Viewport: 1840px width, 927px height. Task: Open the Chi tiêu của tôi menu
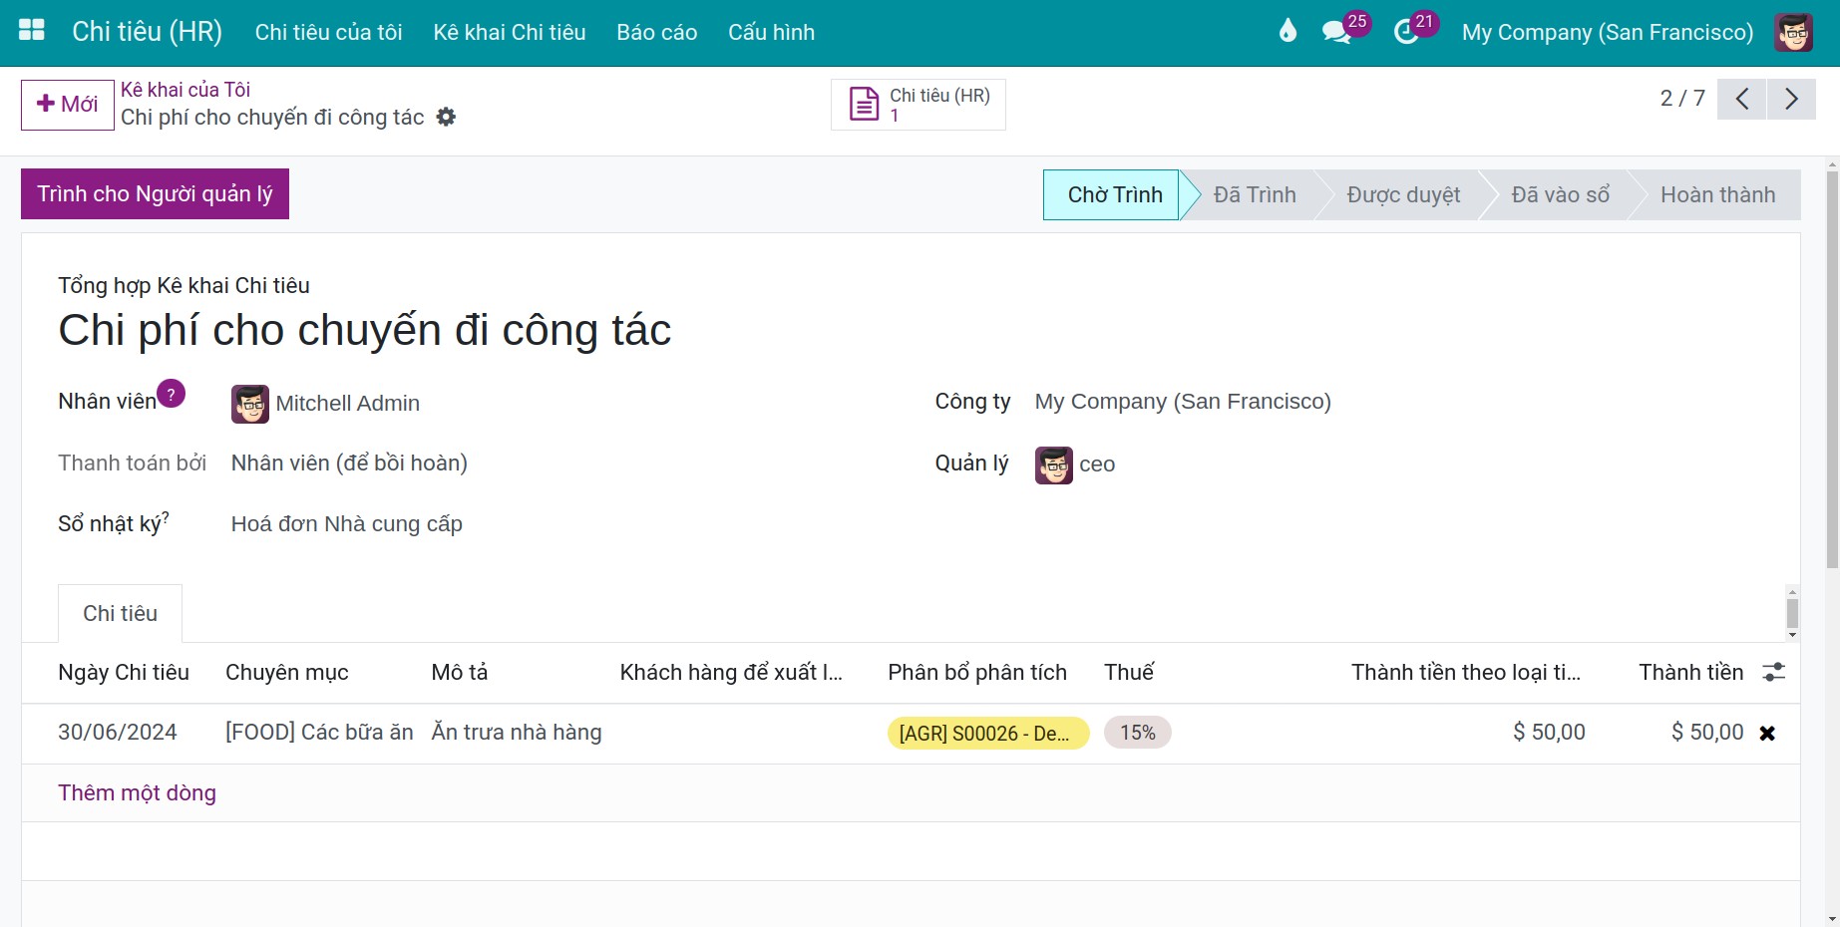[x=328, y=32]
